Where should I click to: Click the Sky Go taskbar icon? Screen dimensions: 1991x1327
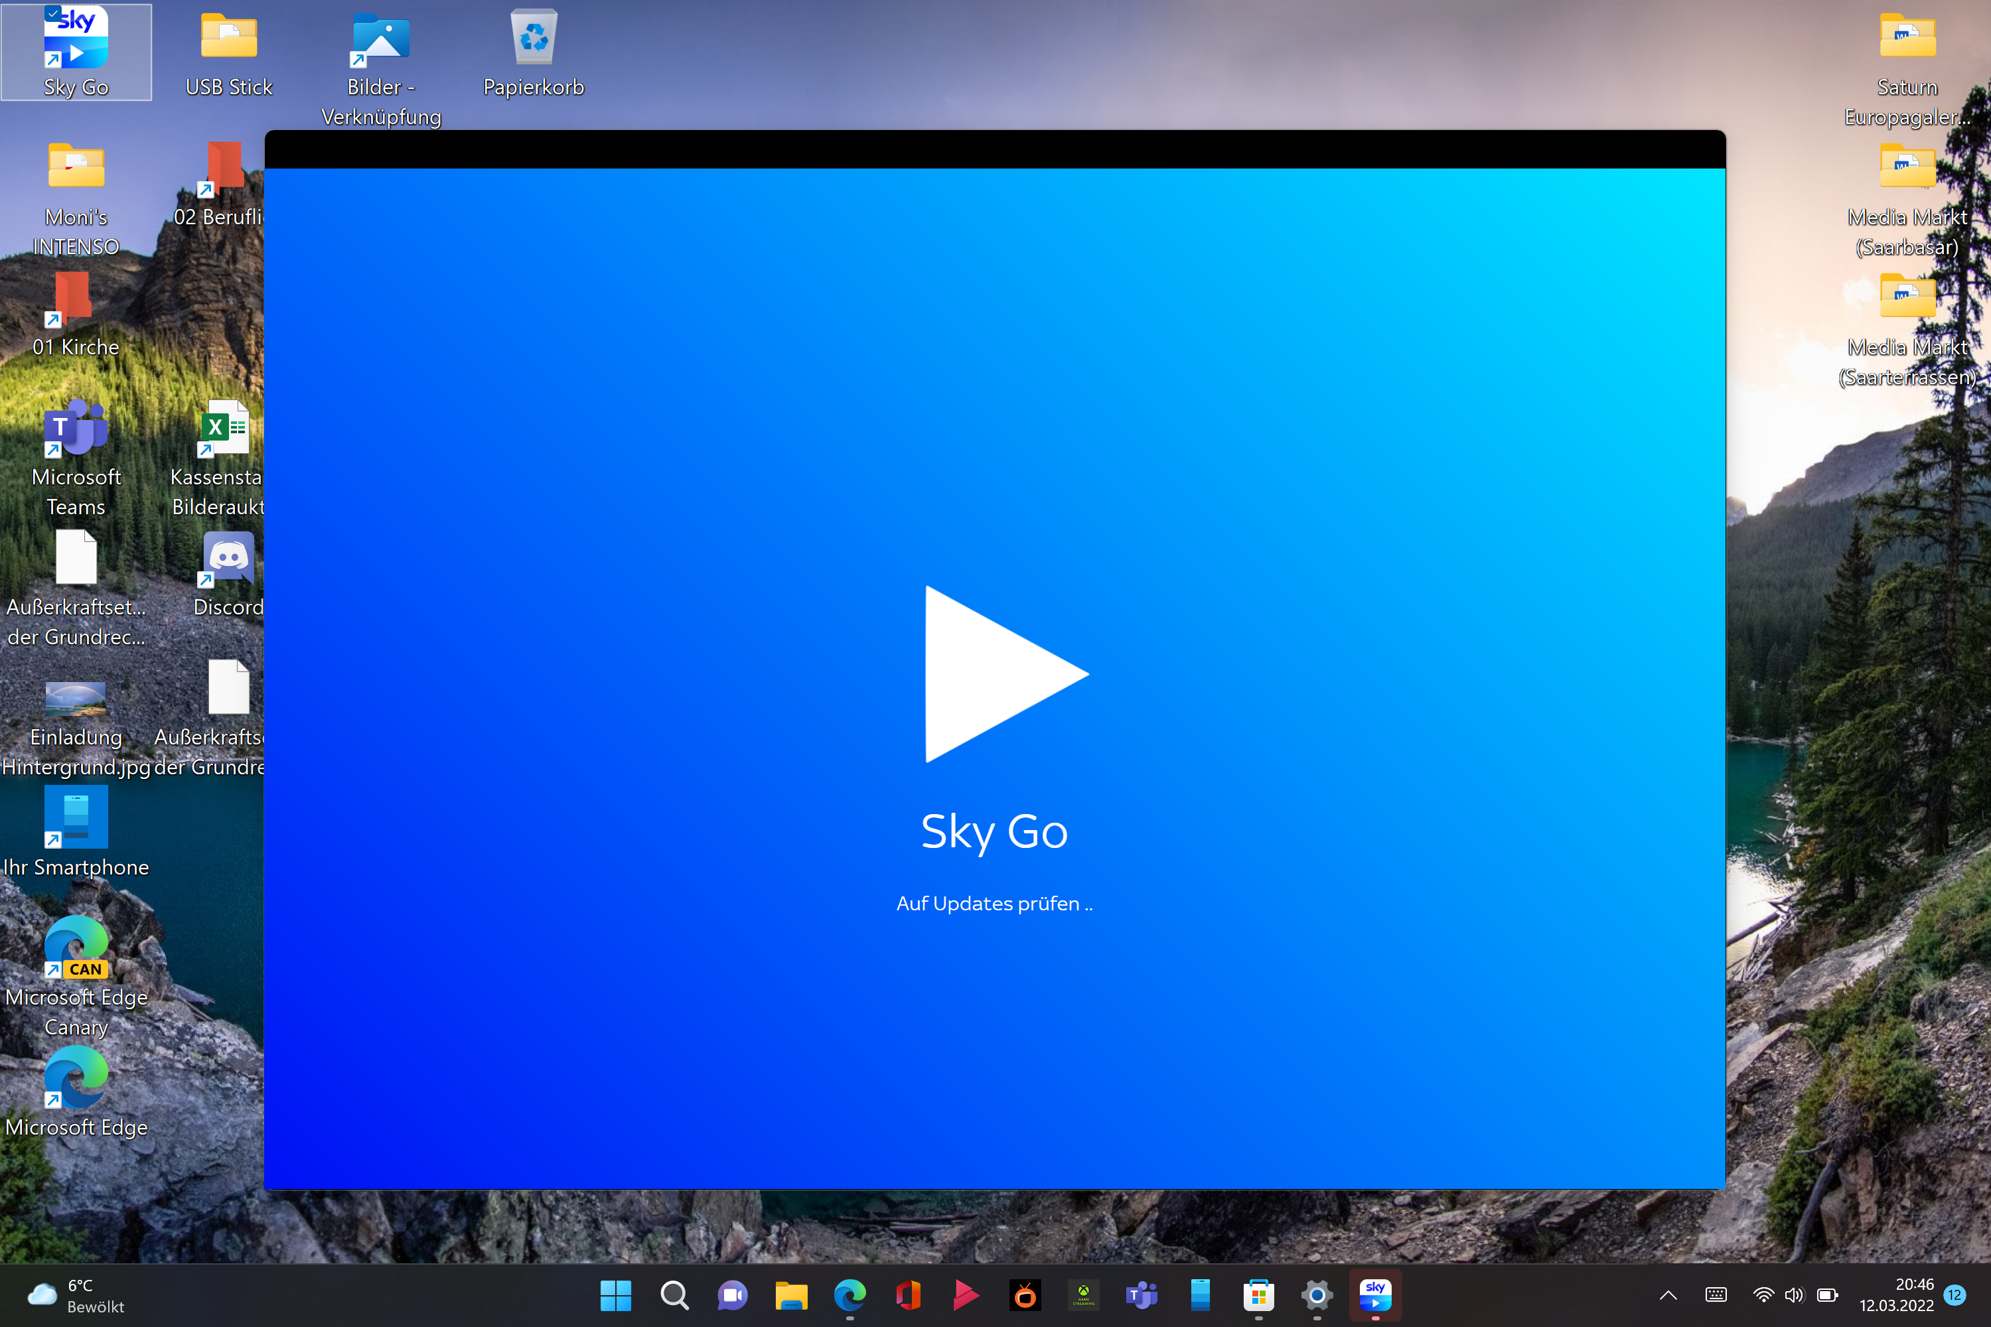[1374, 1295]
